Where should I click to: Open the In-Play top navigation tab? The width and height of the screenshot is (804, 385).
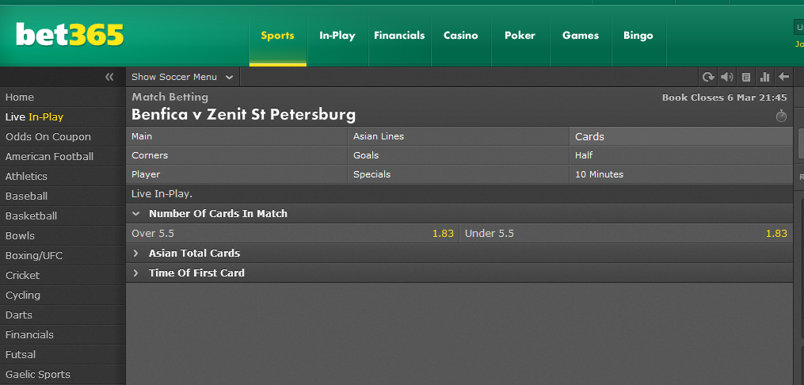click(x=337, y=36)
